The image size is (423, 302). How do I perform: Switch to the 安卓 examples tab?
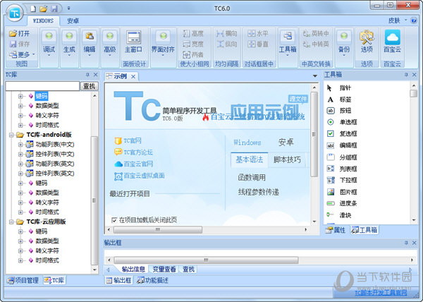[286, 143]
